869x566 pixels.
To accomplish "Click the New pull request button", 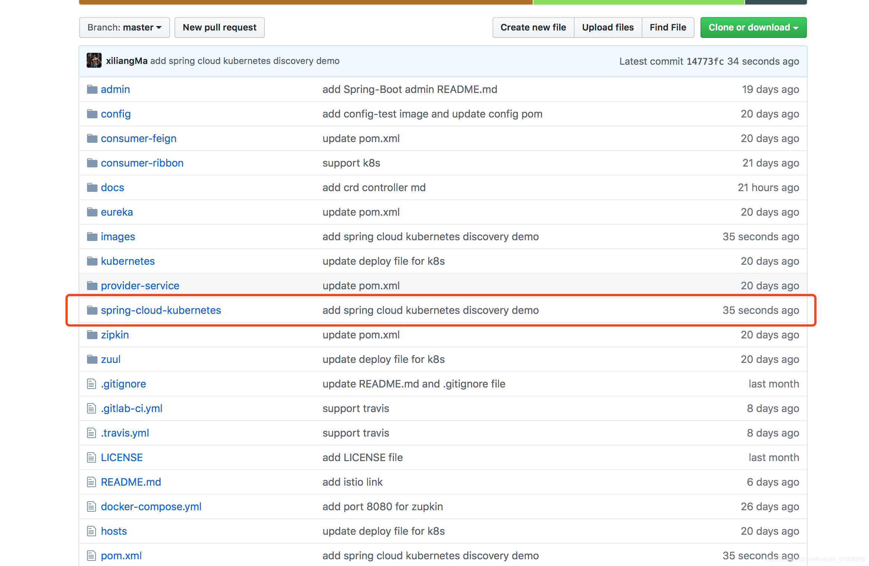I will [x=220, y=27].
